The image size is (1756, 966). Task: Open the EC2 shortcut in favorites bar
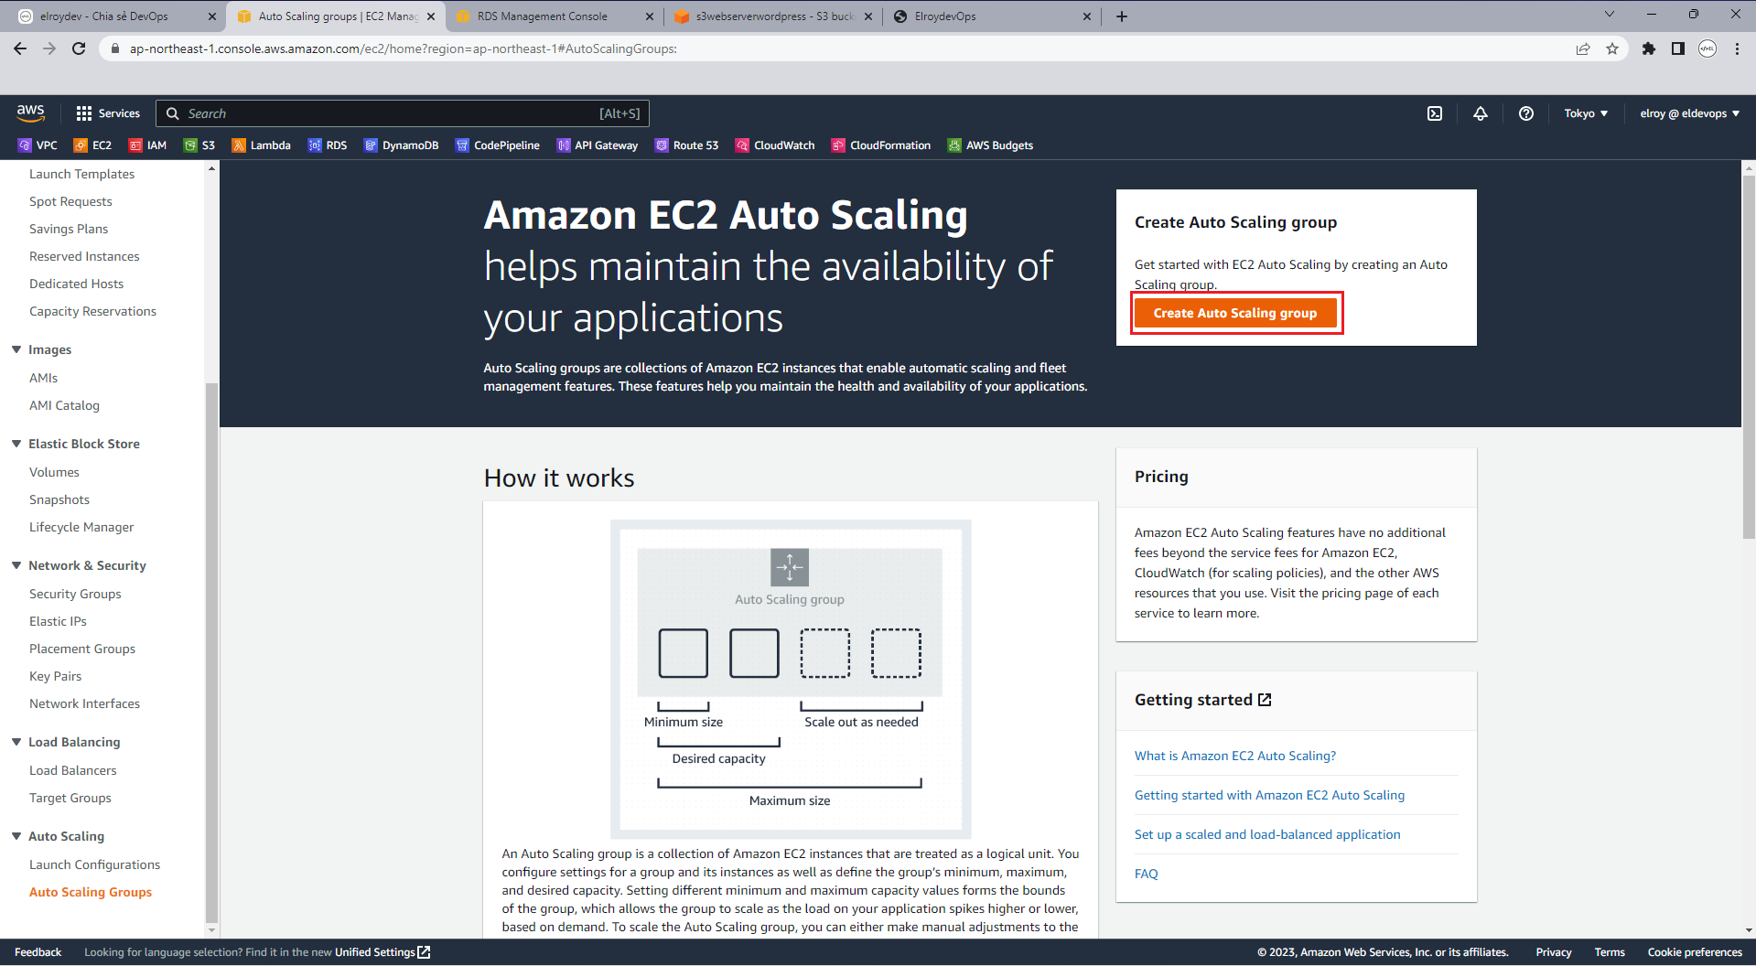point(92,145)
